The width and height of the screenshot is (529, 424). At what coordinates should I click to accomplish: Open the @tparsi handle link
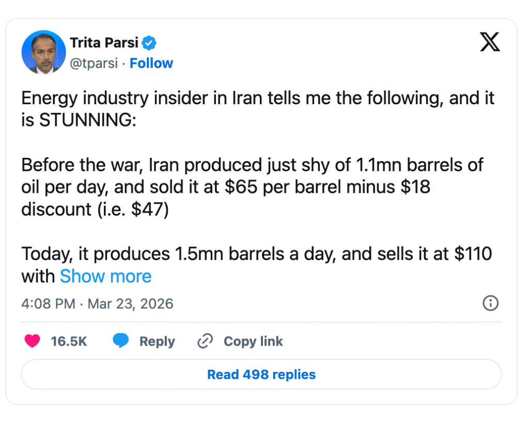tap(94, 63)
